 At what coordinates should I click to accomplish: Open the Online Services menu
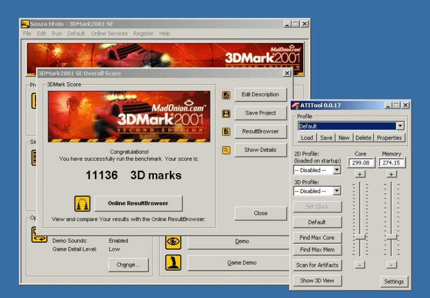click(109, 33)
